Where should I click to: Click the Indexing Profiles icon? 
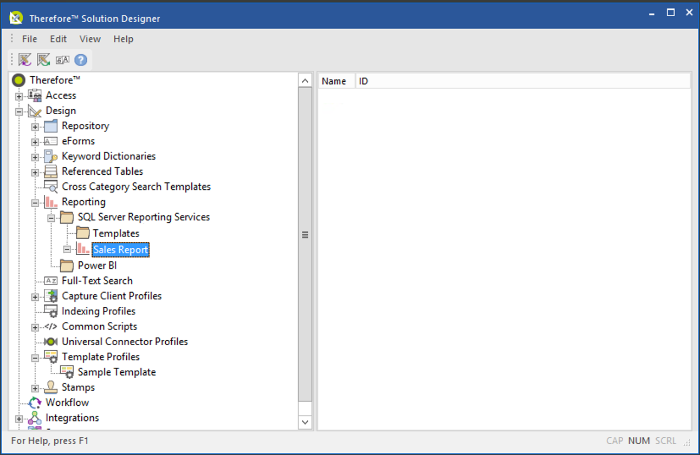pos(50,311)
